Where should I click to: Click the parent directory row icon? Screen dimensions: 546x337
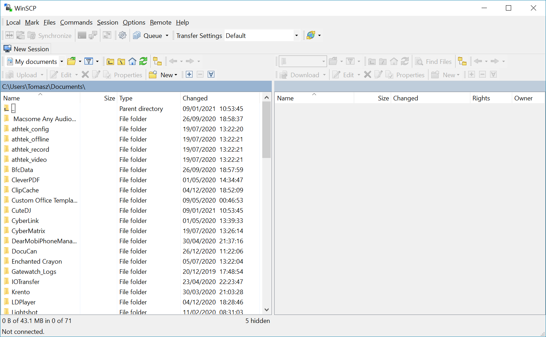pyautogui.click(x=6, y=108)
